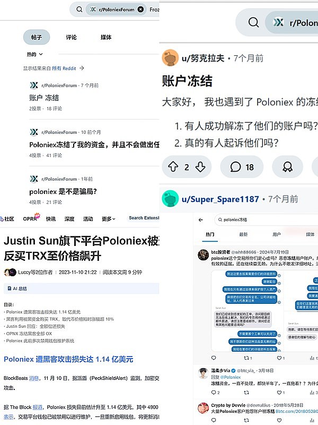
Task: Open the 媒体 tab on Reddit search
Action: point(106,37)
